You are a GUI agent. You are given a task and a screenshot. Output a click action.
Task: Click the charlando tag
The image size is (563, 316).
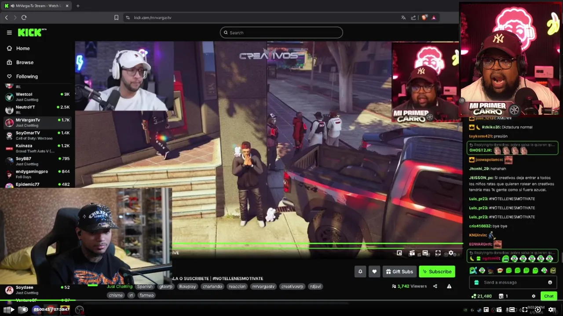pyautogui.click(x=212, y=287)
